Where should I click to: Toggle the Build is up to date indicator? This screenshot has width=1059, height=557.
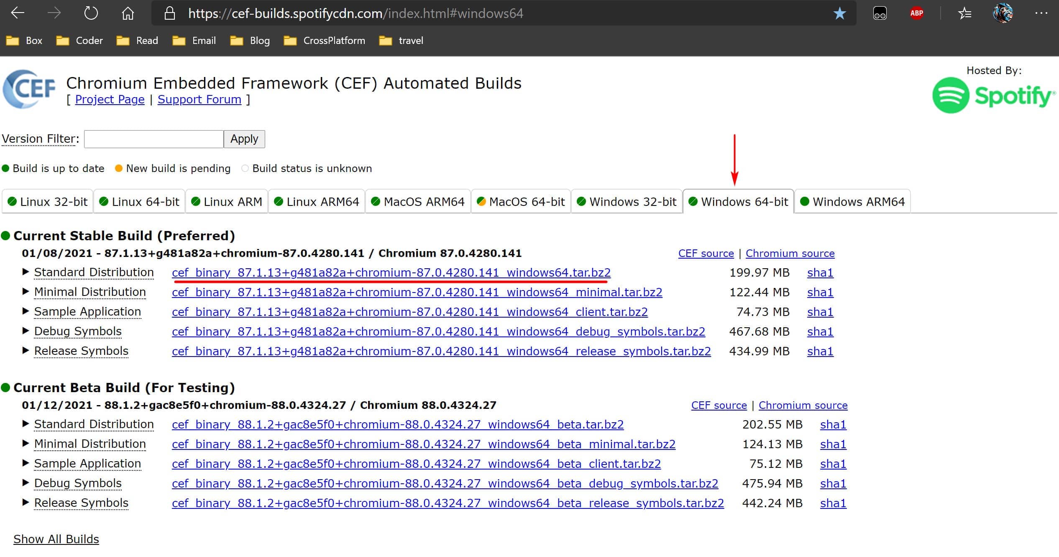[6, 168]
